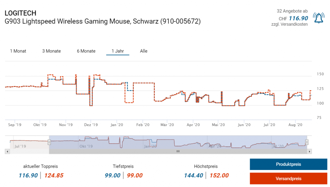Click the 32 Angebote ab link
The image size is (330, 187).
pos(292,11)
